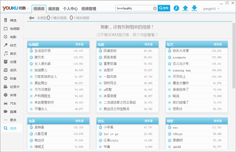This screenshot has height=152, width=236.
Task: Open the 冰雪奇缘 movie entry
Action: 110,96
